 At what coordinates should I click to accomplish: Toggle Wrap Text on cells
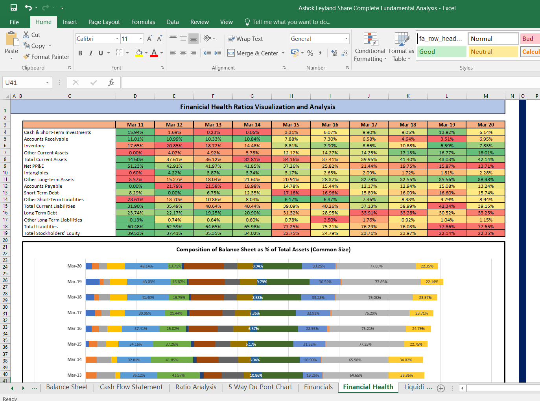[245, 38]
